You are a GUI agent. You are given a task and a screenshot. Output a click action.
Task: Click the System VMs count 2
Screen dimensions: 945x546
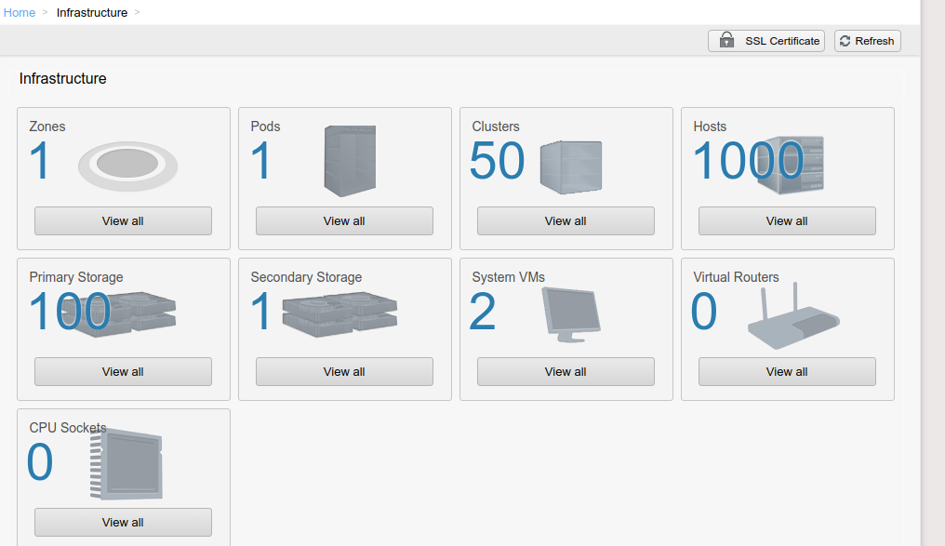pyautogui.click(x=483, y=312)
